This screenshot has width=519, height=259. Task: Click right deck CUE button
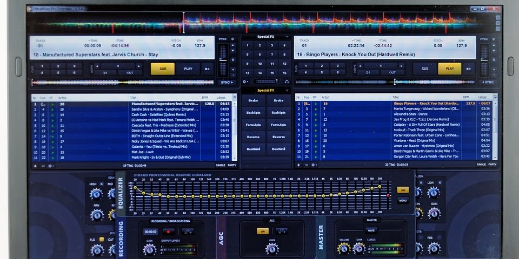point(425,69)
